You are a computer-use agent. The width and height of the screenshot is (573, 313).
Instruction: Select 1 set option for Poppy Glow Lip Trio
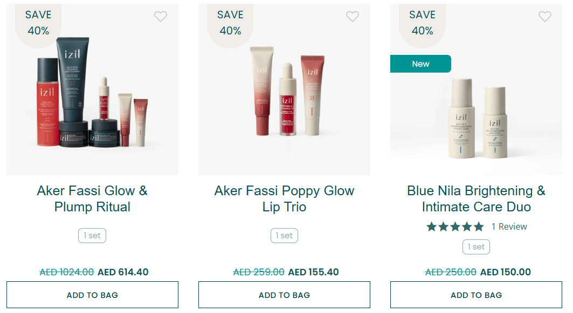(x=284, y=236)
